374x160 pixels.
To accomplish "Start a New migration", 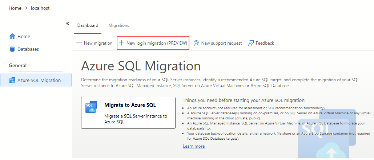I will click(x=98, y=43).
